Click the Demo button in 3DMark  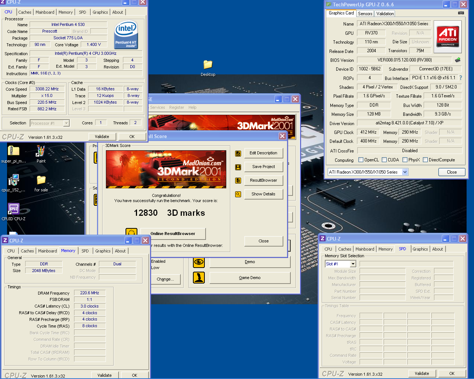(250, 262)
